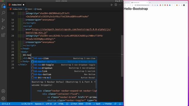Run the file with the play icon
Screen dimensions: 189x106
(112, 5)
